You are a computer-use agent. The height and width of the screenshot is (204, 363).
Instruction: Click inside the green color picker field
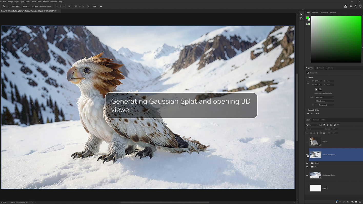point(336,39)
